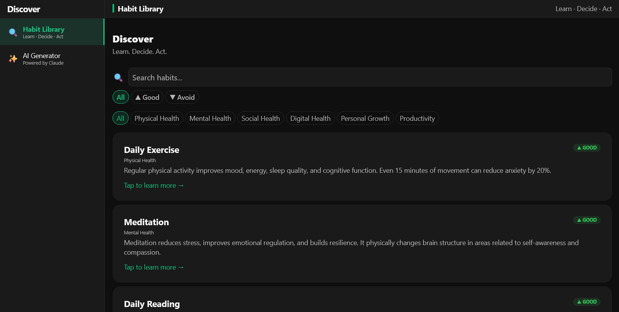This screenshot has height=312, width=619.
Task: Click the magnifier icon next to the search field
Action: tap(118, 77)
